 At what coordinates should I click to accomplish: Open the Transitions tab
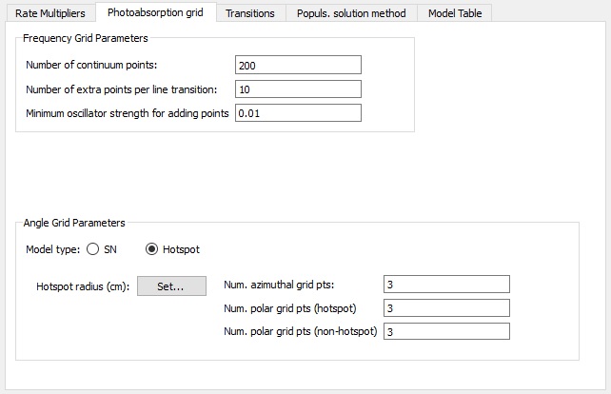click(x=250, y=13)
